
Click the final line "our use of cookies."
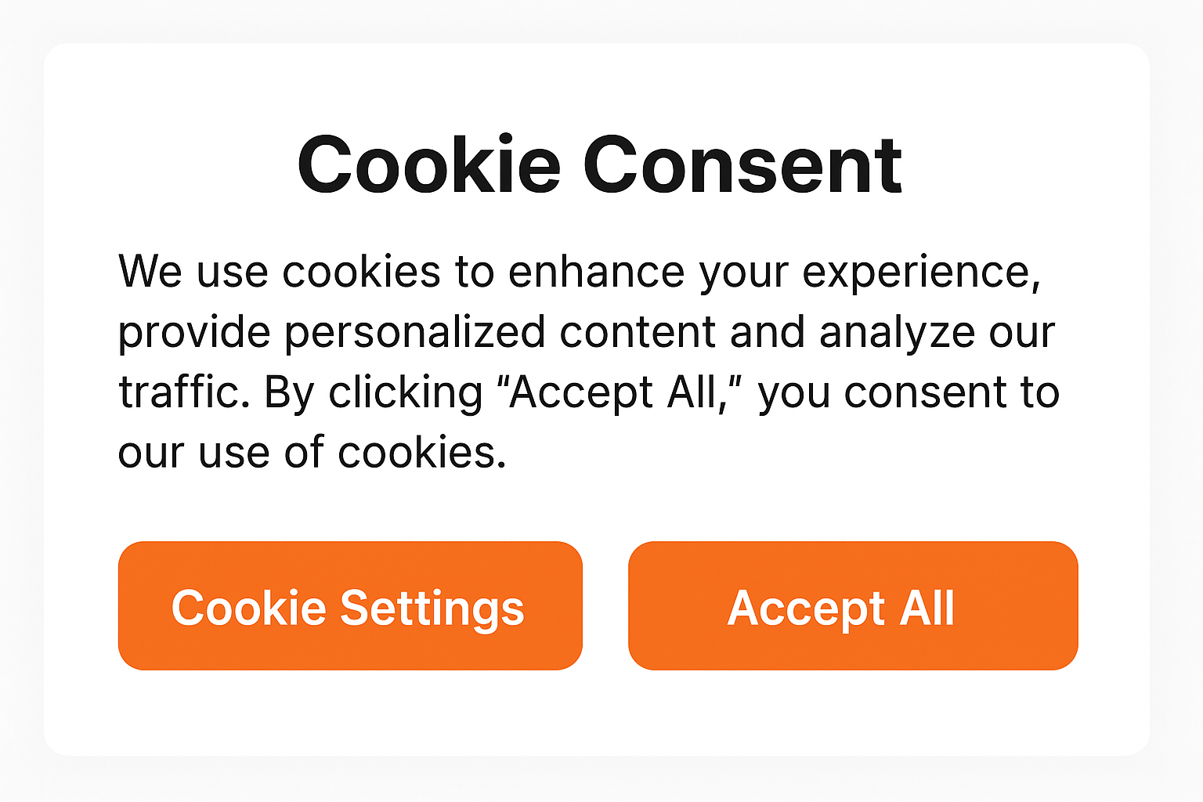pyautogui.click(x=312, y=453)
